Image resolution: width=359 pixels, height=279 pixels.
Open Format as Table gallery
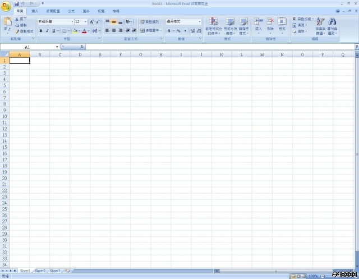[x=230, y=26]
